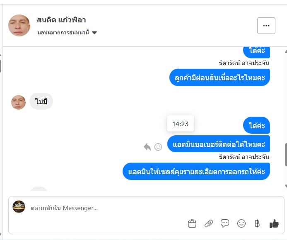Attach a file with paperclip icon
Screen dimensions: 287x240
click(208, 223)
